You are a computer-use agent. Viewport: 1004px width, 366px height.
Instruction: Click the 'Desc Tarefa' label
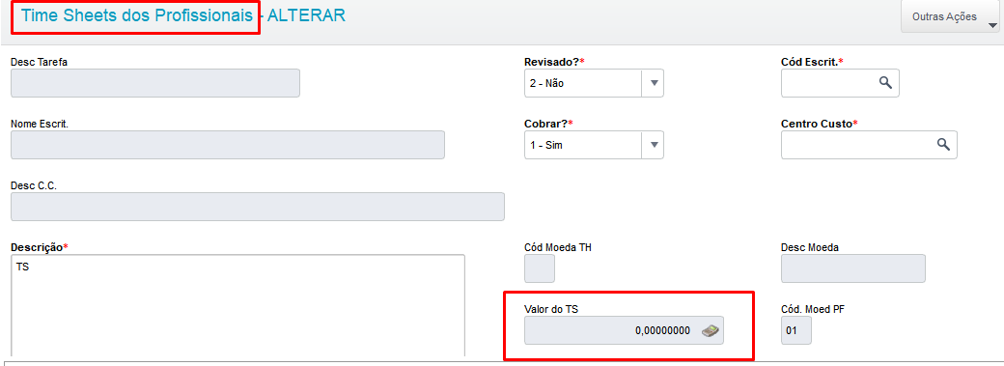click(39, 62)
